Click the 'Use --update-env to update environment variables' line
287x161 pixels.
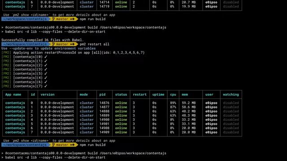click(48, 48)
